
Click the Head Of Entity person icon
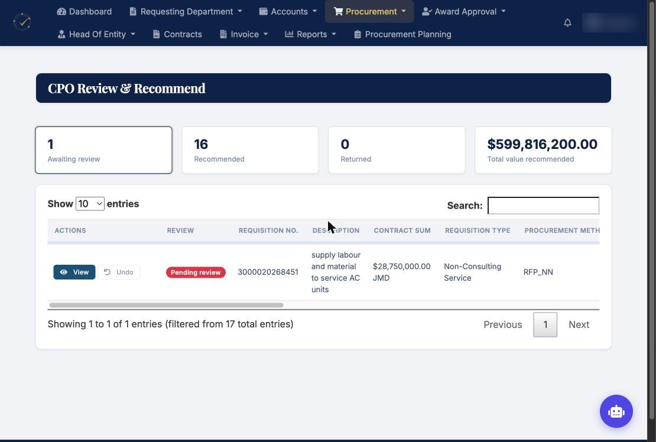61,34
